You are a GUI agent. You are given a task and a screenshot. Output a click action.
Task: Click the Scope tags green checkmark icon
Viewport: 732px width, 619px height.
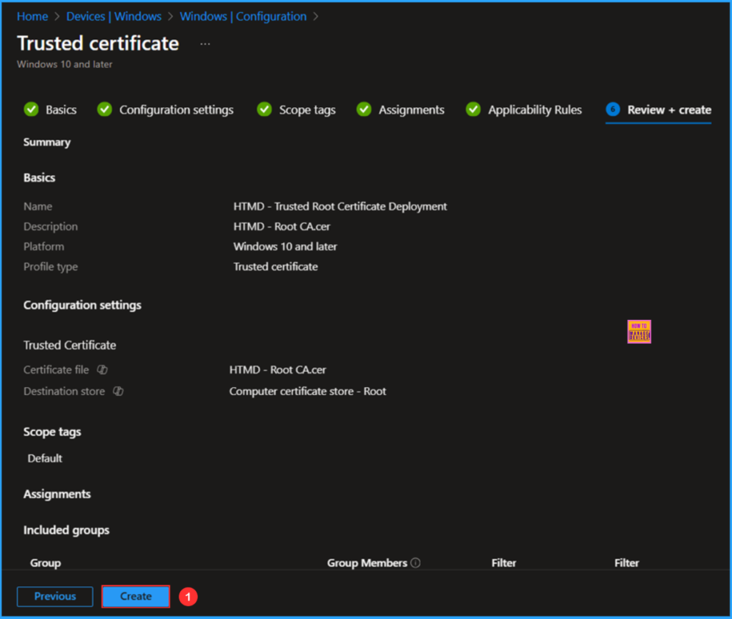[x=264, y=109]
